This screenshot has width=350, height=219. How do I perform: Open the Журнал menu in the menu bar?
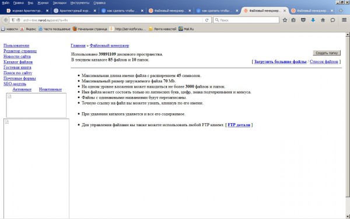point(43,3)
